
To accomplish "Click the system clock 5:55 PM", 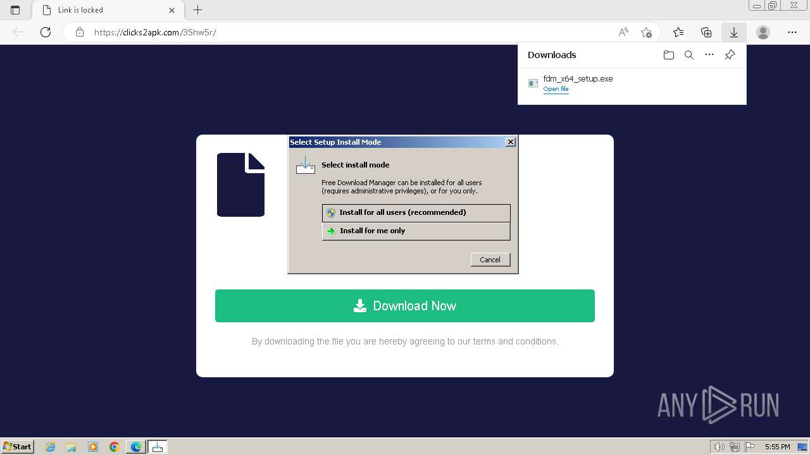I will pyautogui.click(x=777, y=447).
